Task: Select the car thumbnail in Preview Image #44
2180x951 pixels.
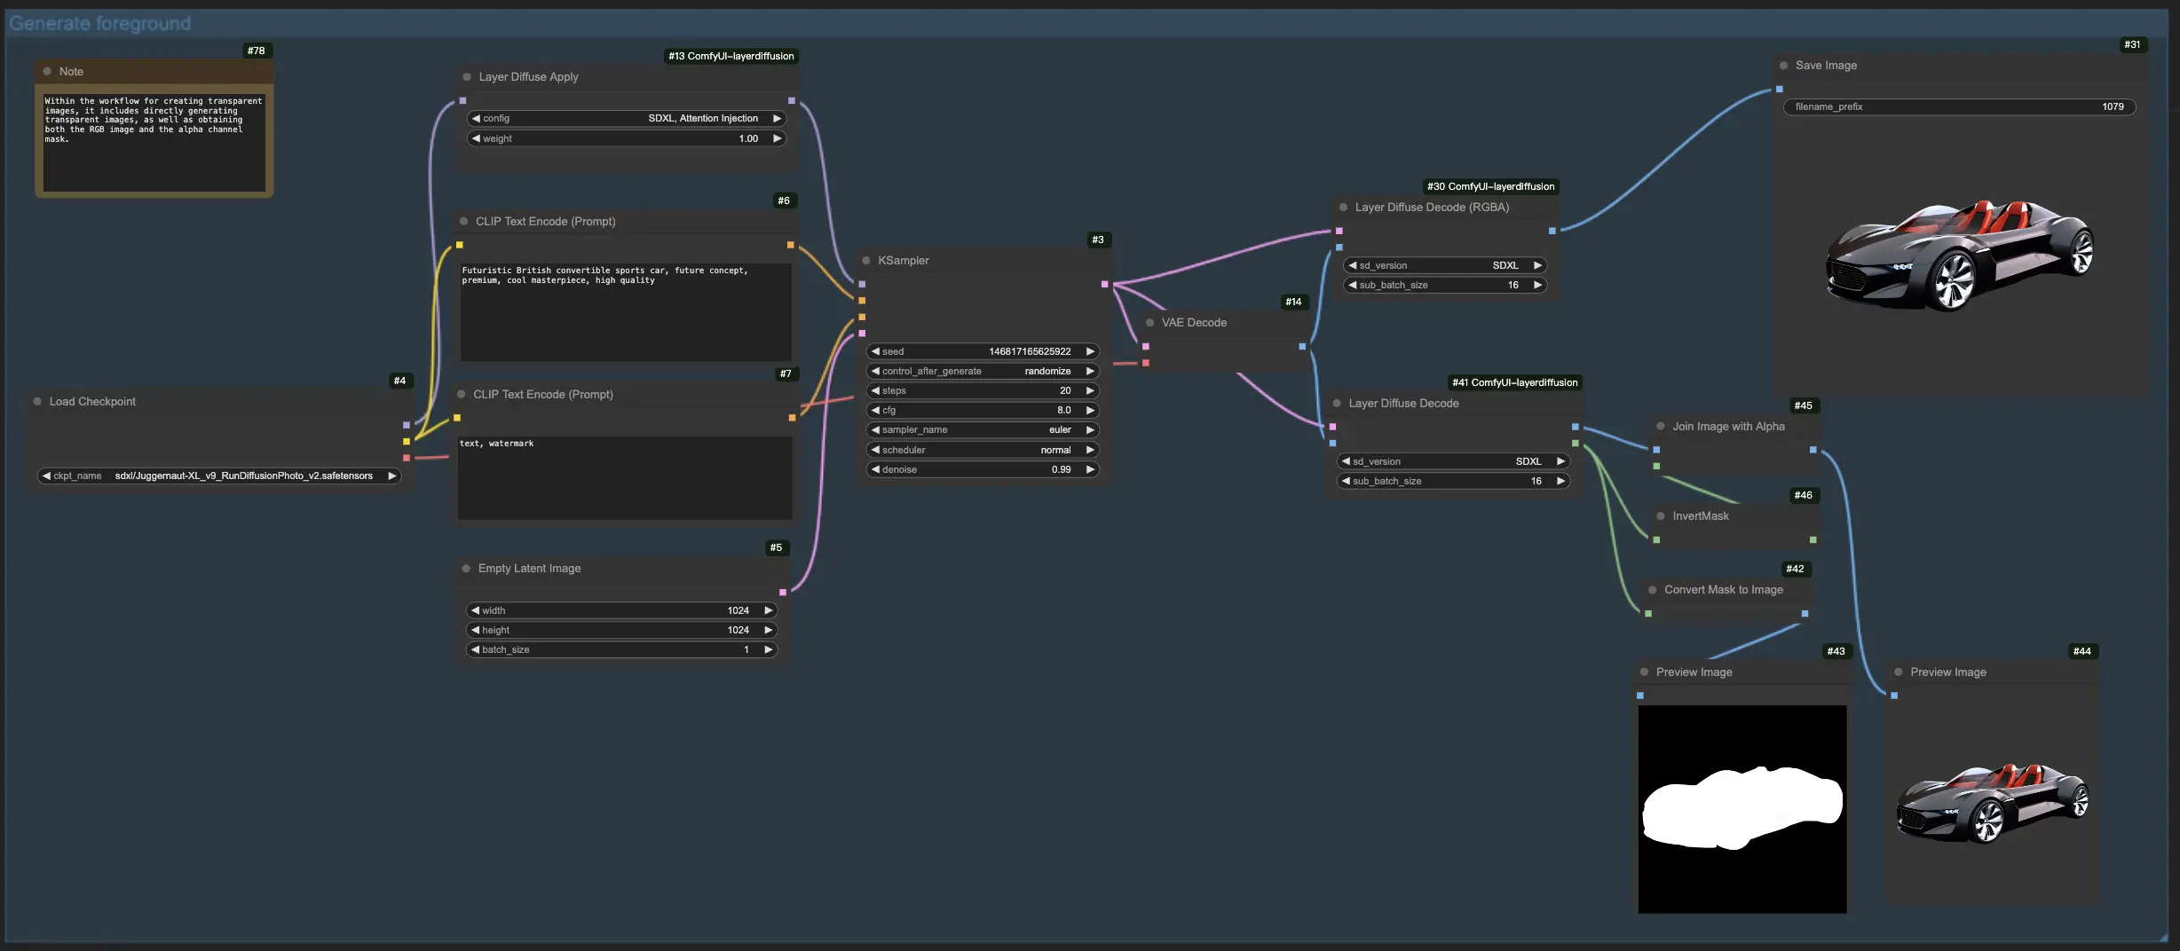Action: [x=1993, y=804]
